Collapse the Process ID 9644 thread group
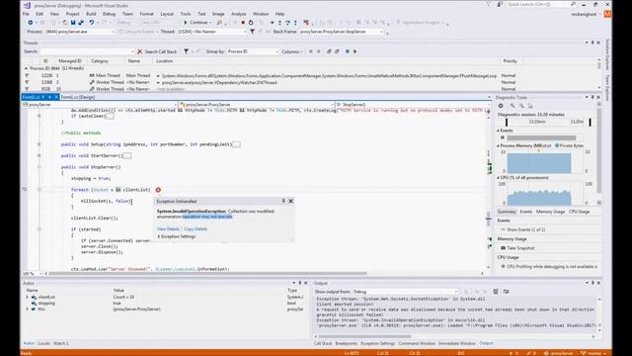The height and width of the screenshot is (356, 632). tap(27, 68)
